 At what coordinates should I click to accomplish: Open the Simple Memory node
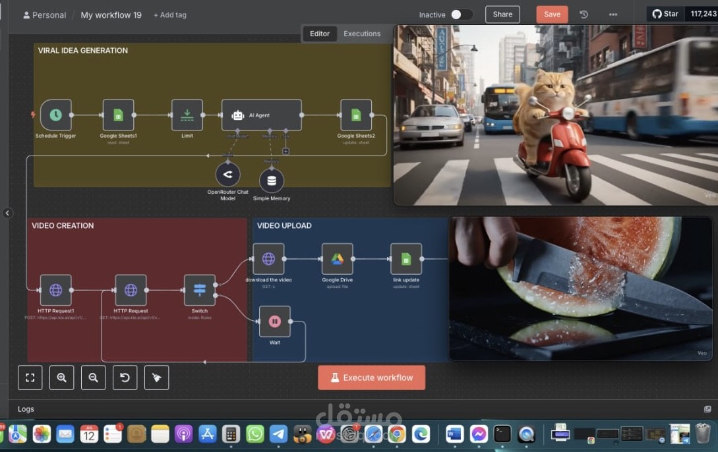point(272,181)
